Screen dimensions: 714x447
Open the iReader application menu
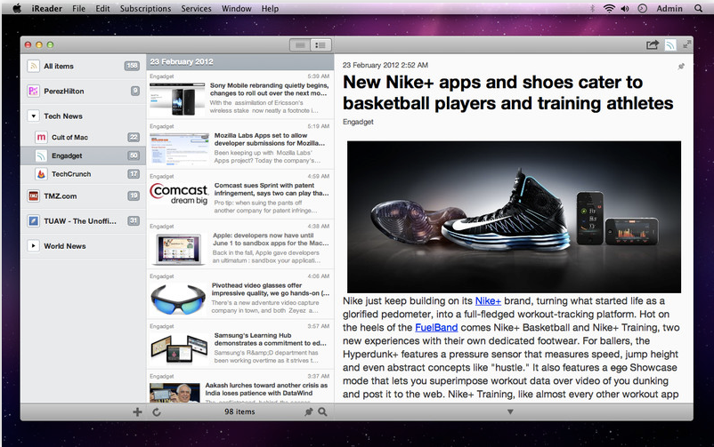pos(47,9)
